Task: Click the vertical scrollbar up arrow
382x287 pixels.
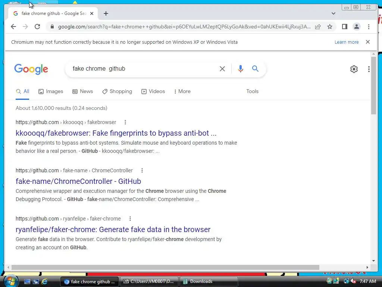Action: click(x=373, y=54)
